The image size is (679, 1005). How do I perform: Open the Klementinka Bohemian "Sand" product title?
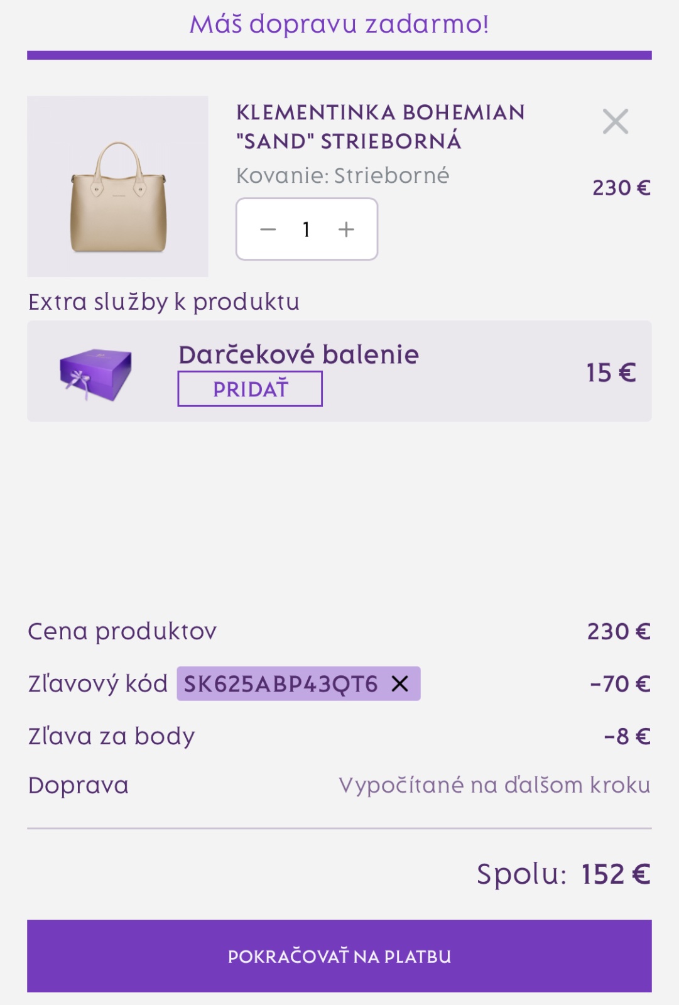[380, 126]
